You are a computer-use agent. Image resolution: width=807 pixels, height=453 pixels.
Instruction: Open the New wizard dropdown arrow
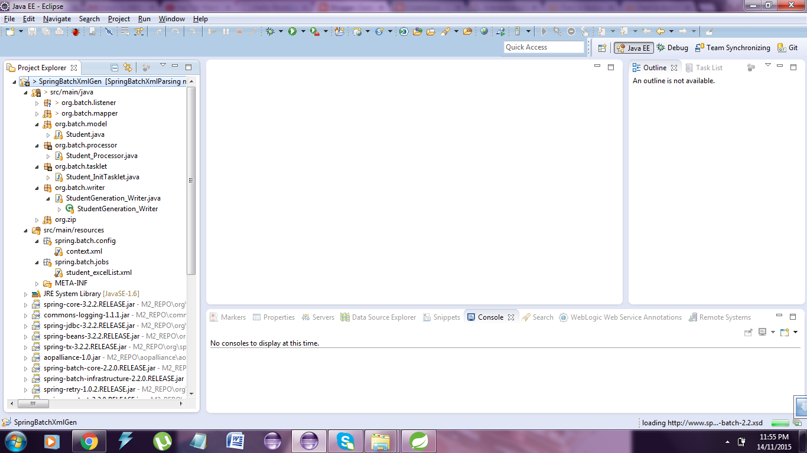21,31
